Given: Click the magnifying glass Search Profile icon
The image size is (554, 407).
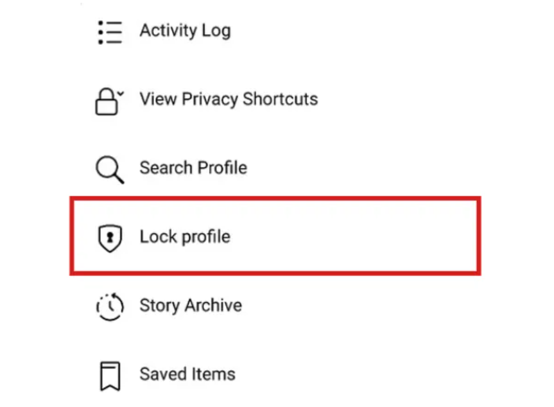Looking at the screenshot, I should pyautogui.click(x=109, y=169).
